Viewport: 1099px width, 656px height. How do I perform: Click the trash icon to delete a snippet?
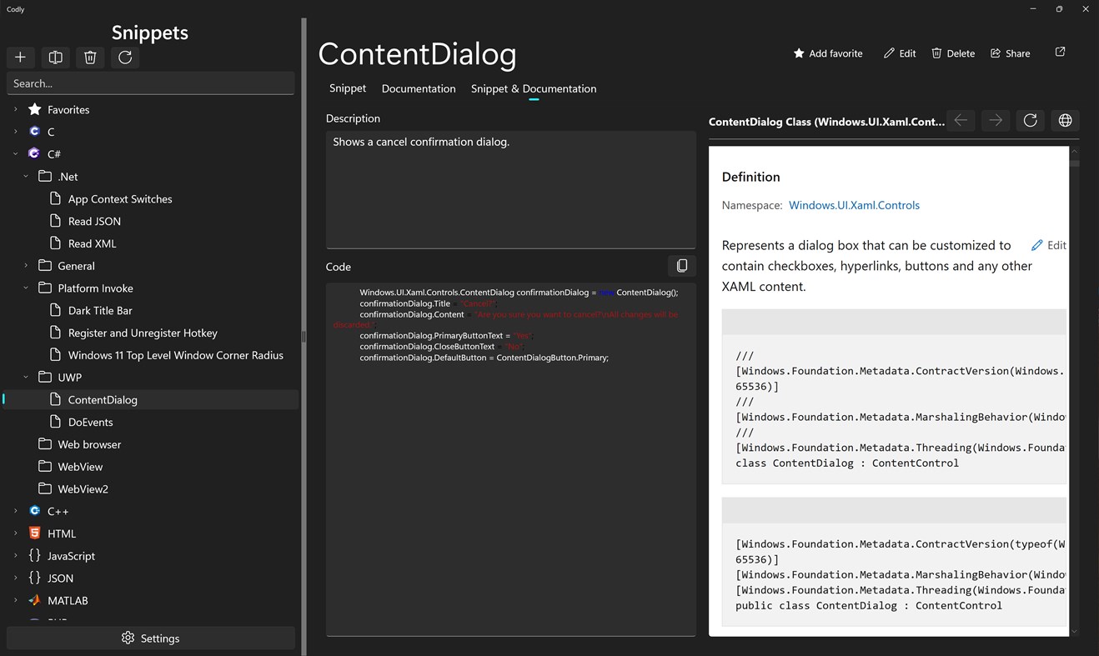(90, 57)
